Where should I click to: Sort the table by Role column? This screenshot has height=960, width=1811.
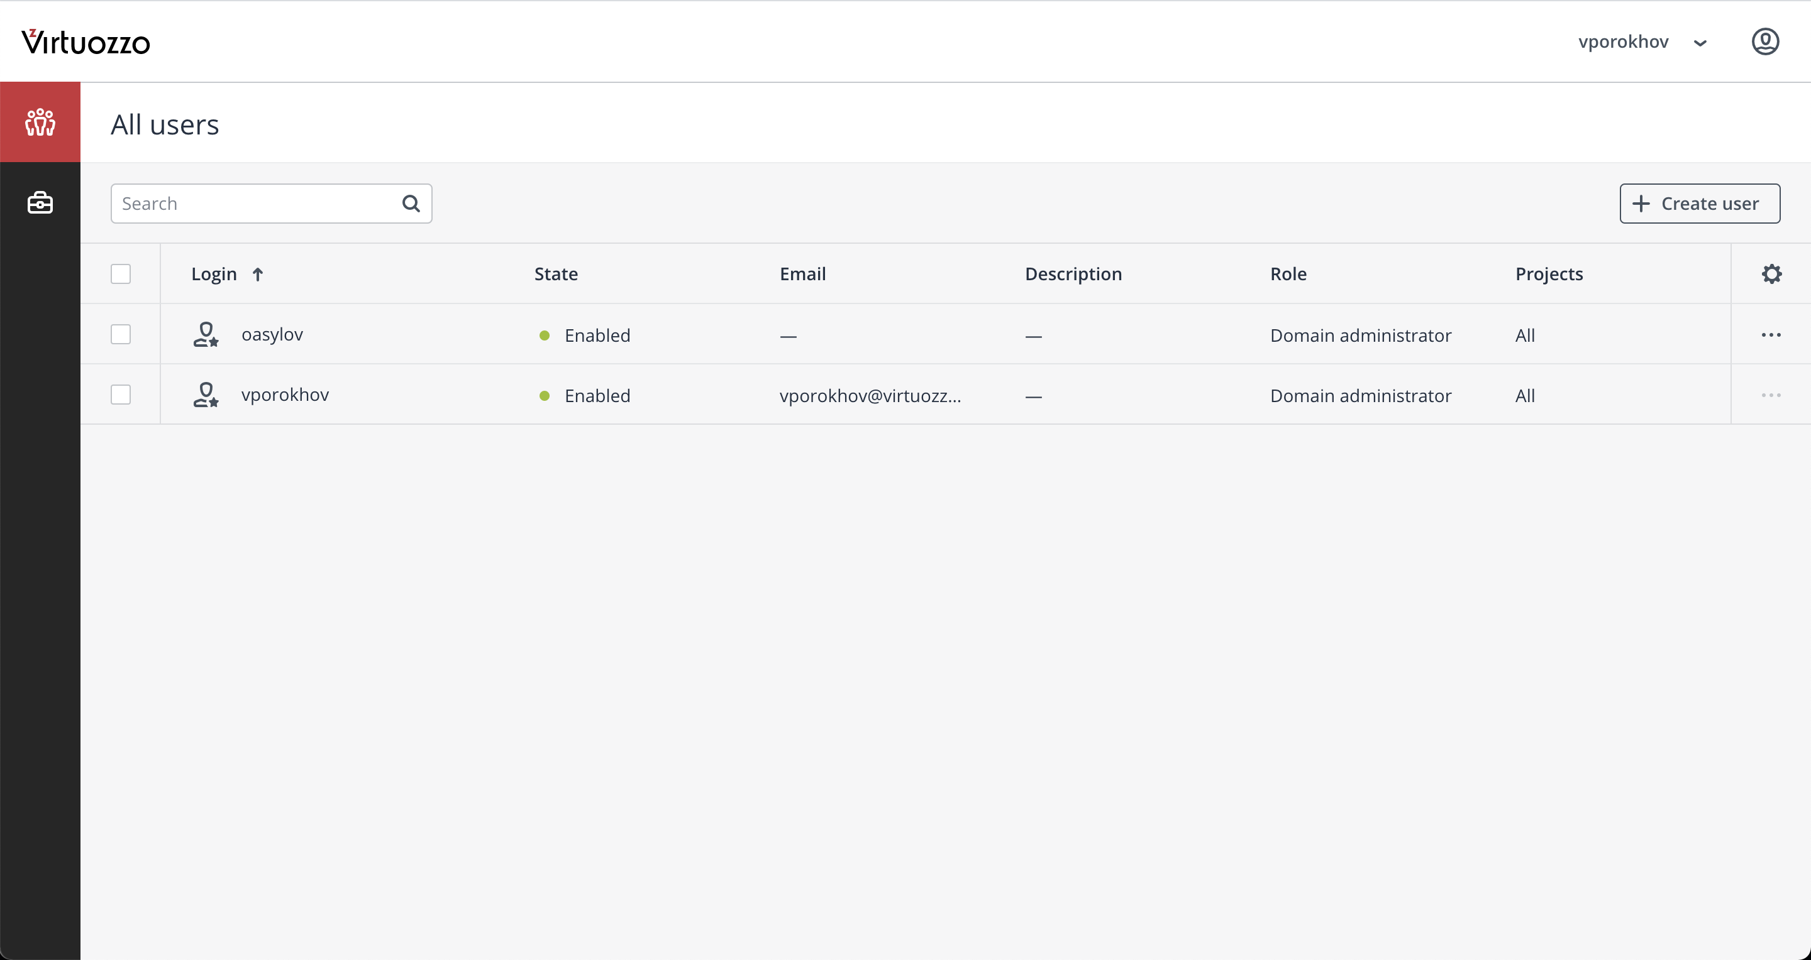[x=1288, y=274]
